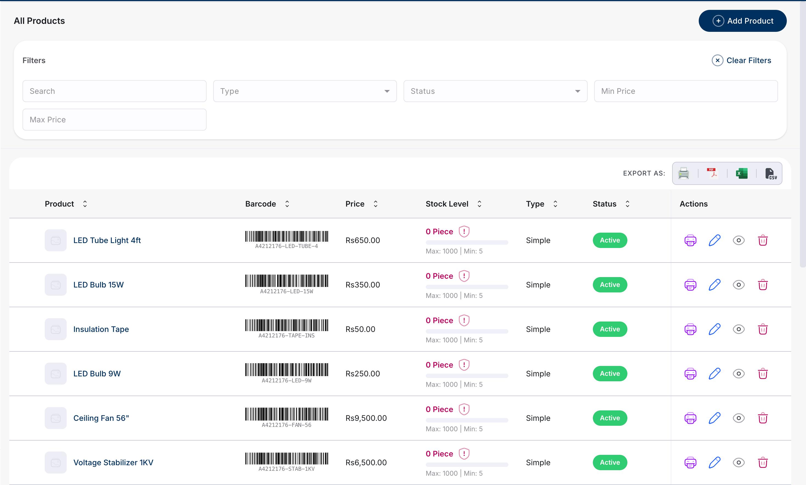Print barcode for LED Bulb 15W
Image resolution: width=806 pixels, height=485 pixels.
coord(690,285)
